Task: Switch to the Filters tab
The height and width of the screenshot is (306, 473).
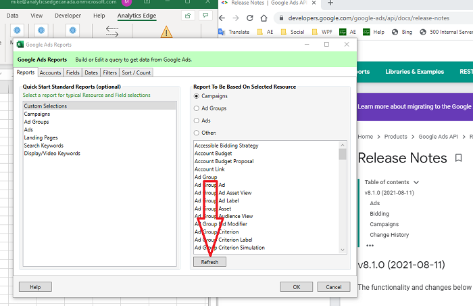Action: [x=109, y=72]
